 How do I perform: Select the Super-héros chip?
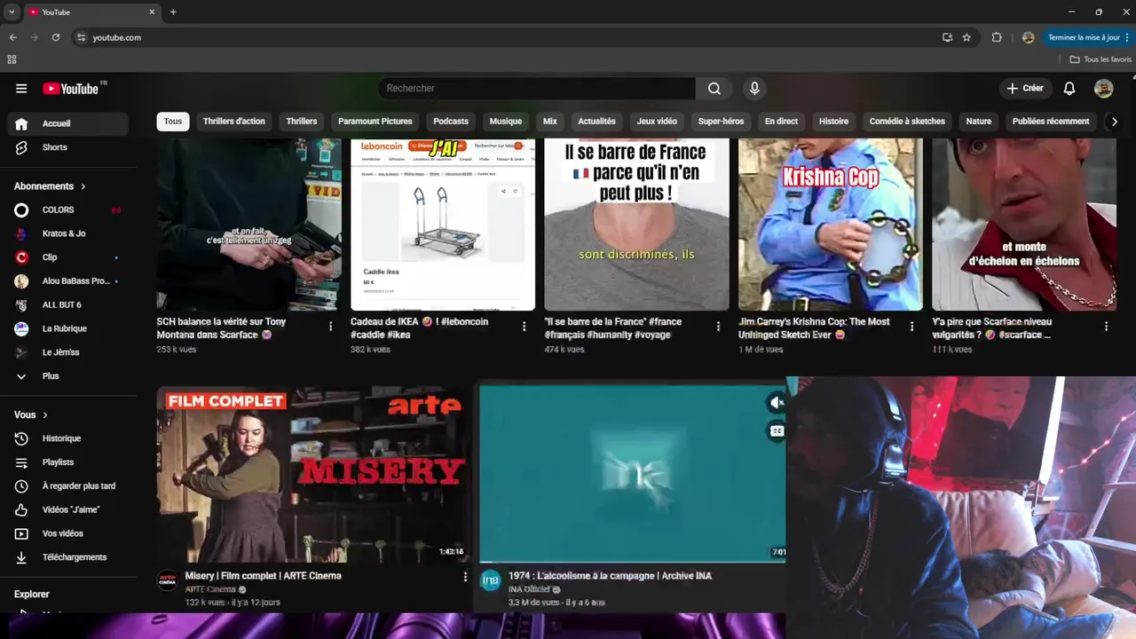tap(721, 122)
